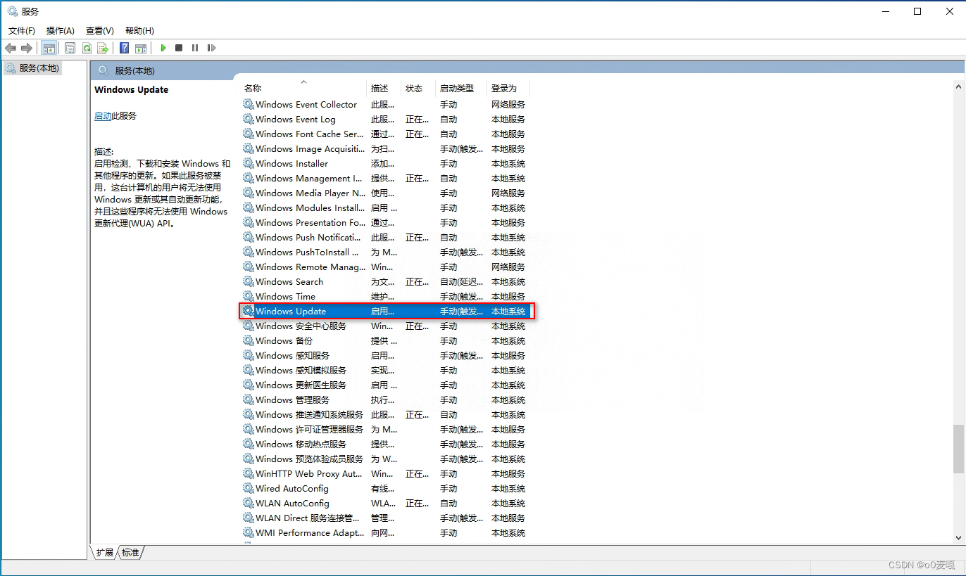Stop the service with square icon

(179, 48)
